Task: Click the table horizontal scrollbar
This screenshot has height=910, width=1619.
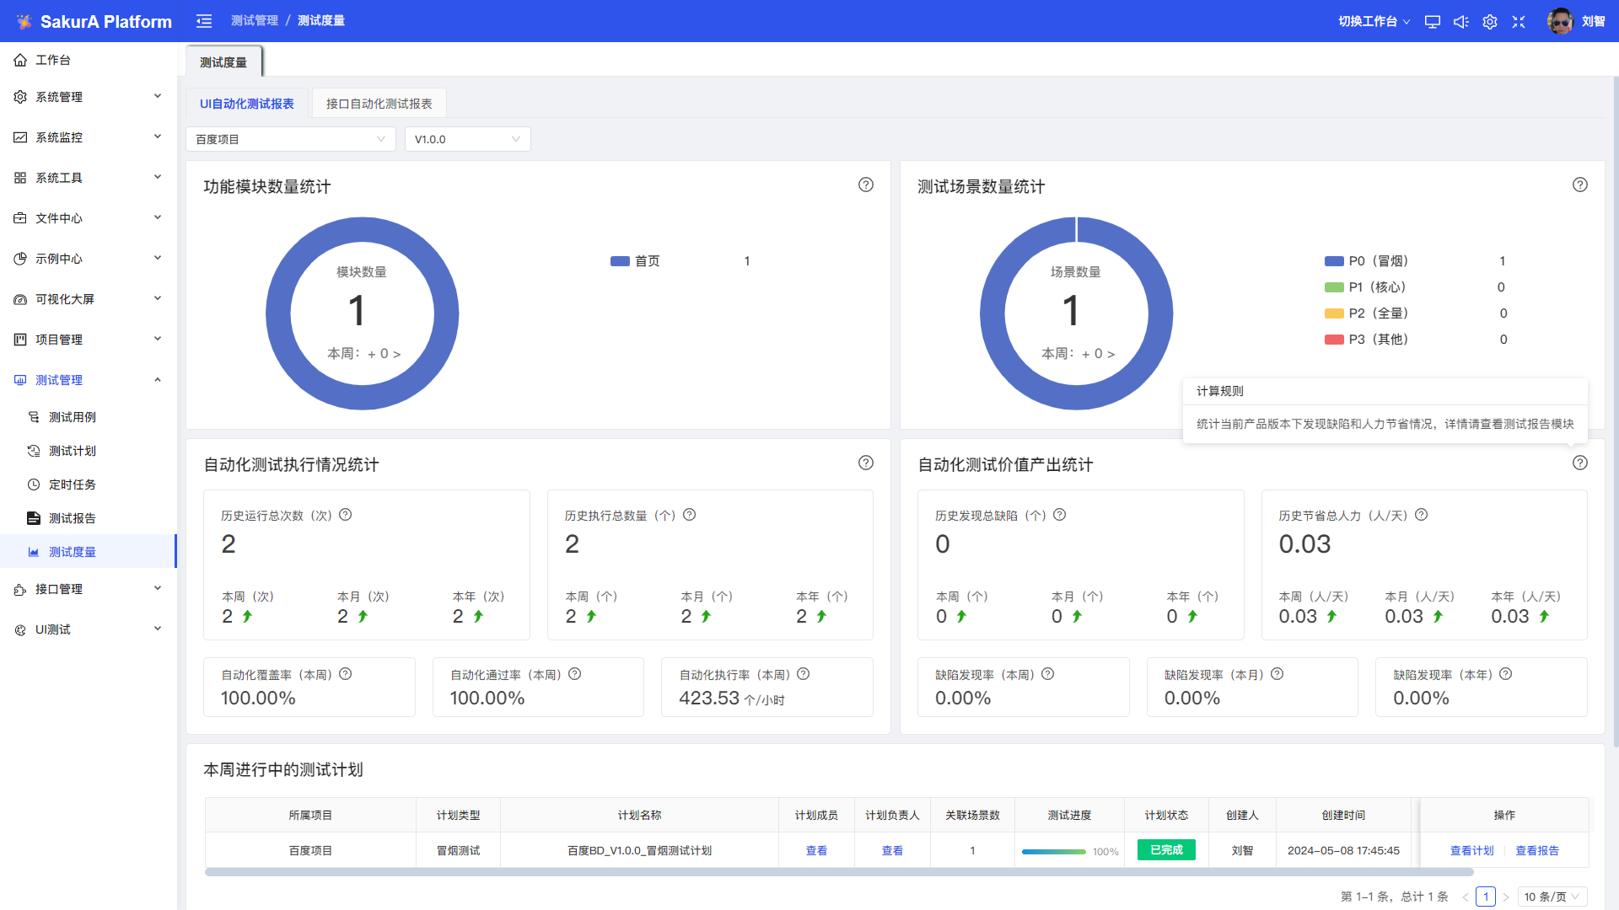Action: tap(839, 872)
